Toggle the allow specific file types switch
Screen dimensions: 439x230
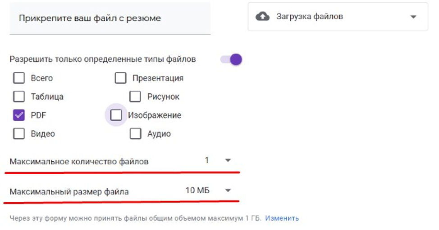pyautogui.click(x=231, y=59)
